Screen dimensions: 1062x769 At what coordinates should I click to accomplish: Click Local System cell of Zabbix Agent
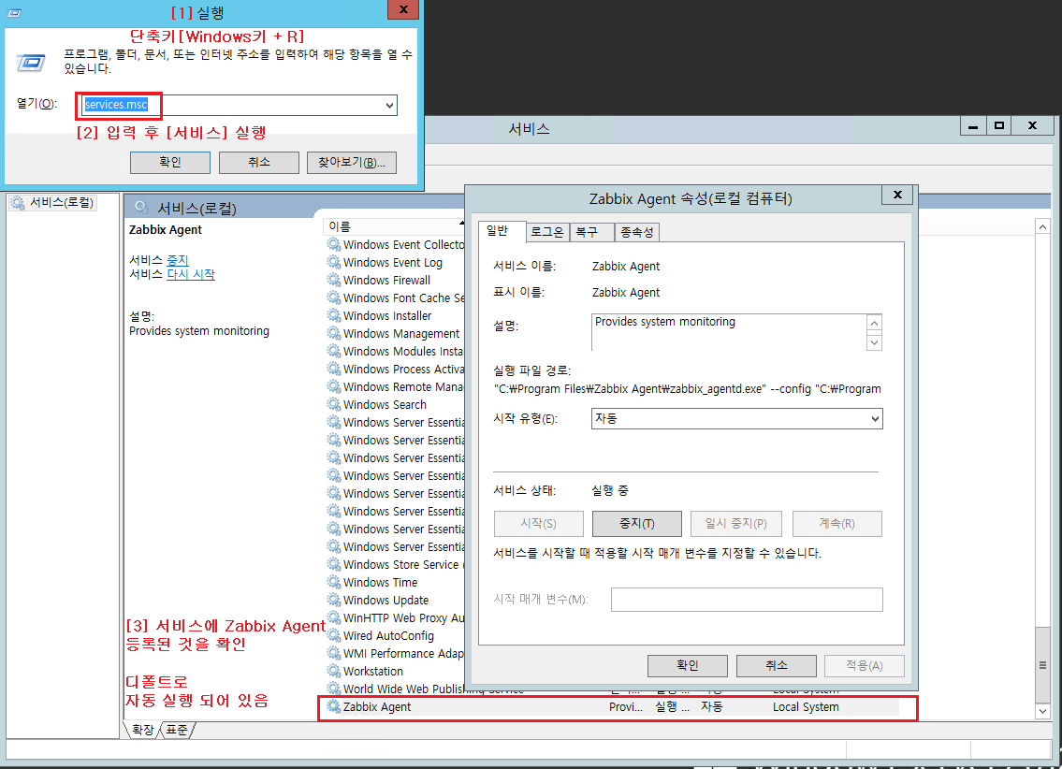pyautogui.click(x=806, y=706)
